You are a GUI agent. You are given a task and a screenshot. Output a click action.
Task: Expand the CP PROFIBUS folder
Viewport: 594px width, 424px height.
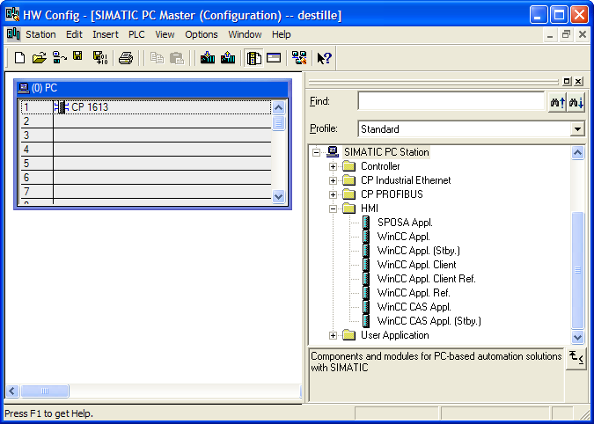coord(333,194)
